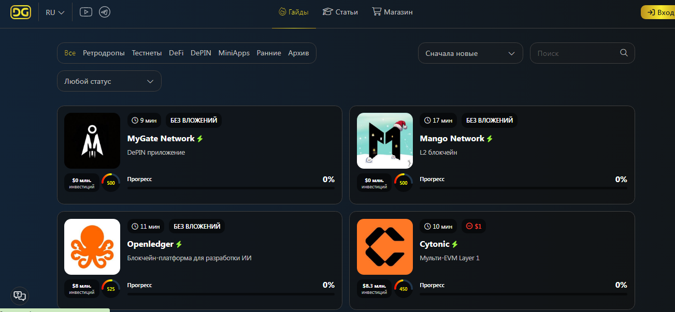Open the Telegram channel icon
The image size is (675, 312).
105,12
